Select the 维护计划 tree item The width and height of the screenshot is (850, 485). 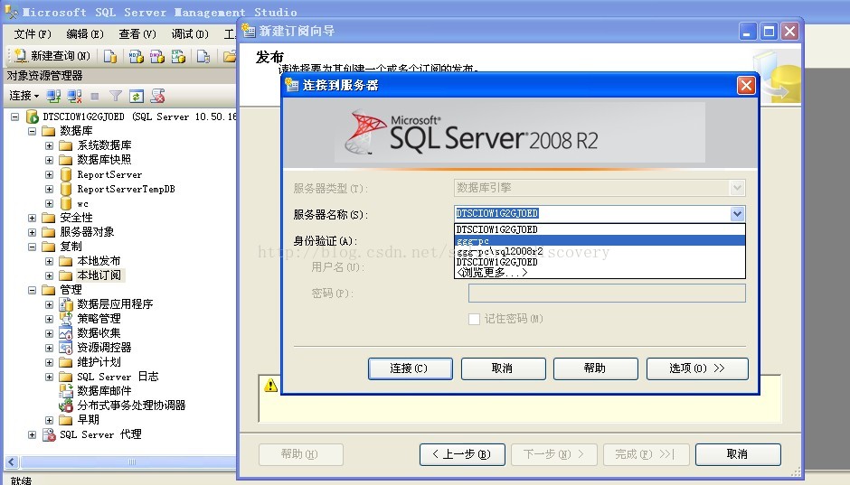click(x=99, y=362)
